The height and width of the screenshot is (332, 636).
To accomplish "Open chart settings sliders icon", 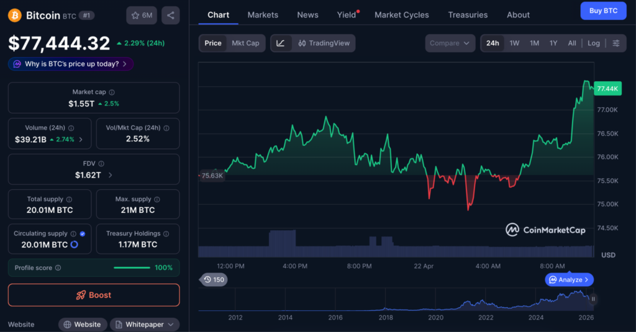I will pyautogui.click(x=616, y=43).
